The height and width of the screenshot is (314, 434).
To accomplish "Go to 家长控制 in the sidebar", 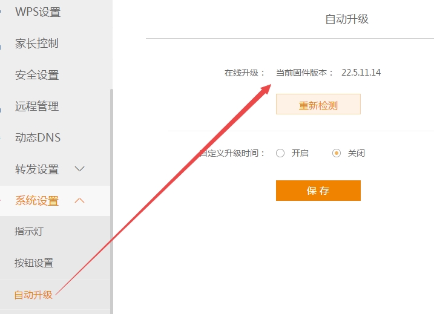I will coord(36,44).
